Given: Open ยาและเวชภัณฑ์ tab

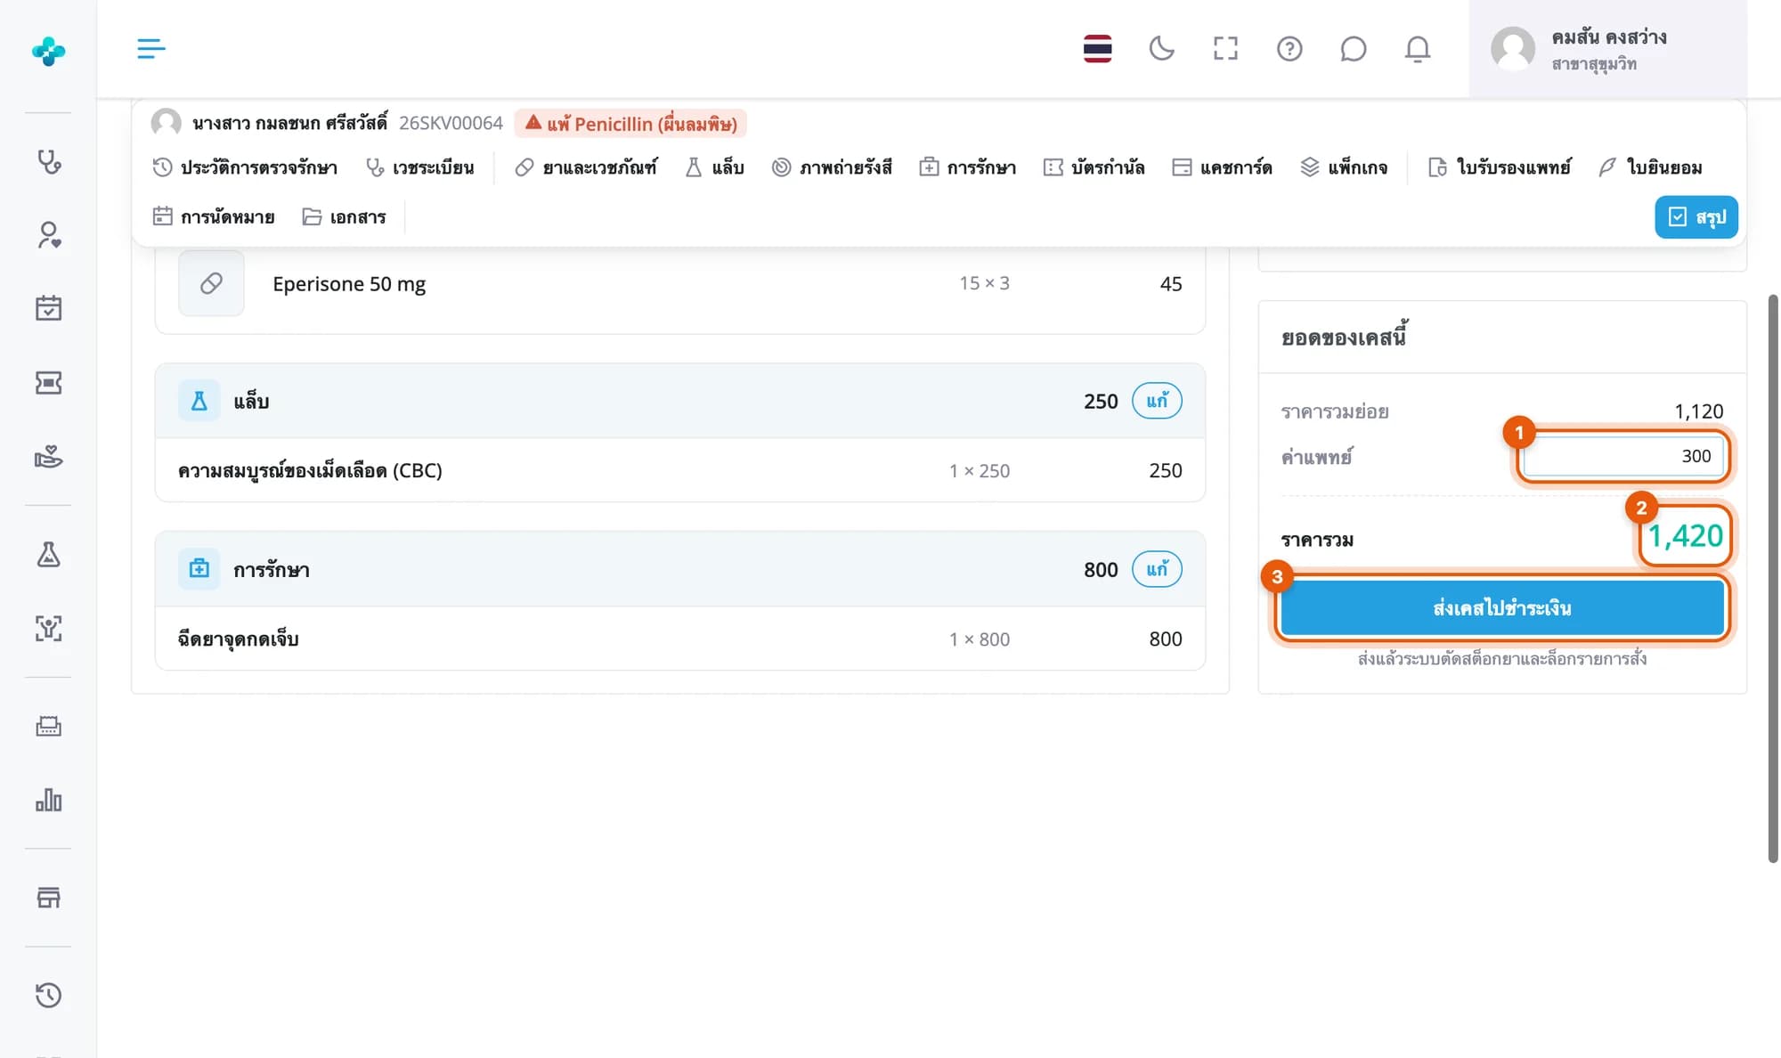Looking at the screenshot, I should click(x=586, y=167).
